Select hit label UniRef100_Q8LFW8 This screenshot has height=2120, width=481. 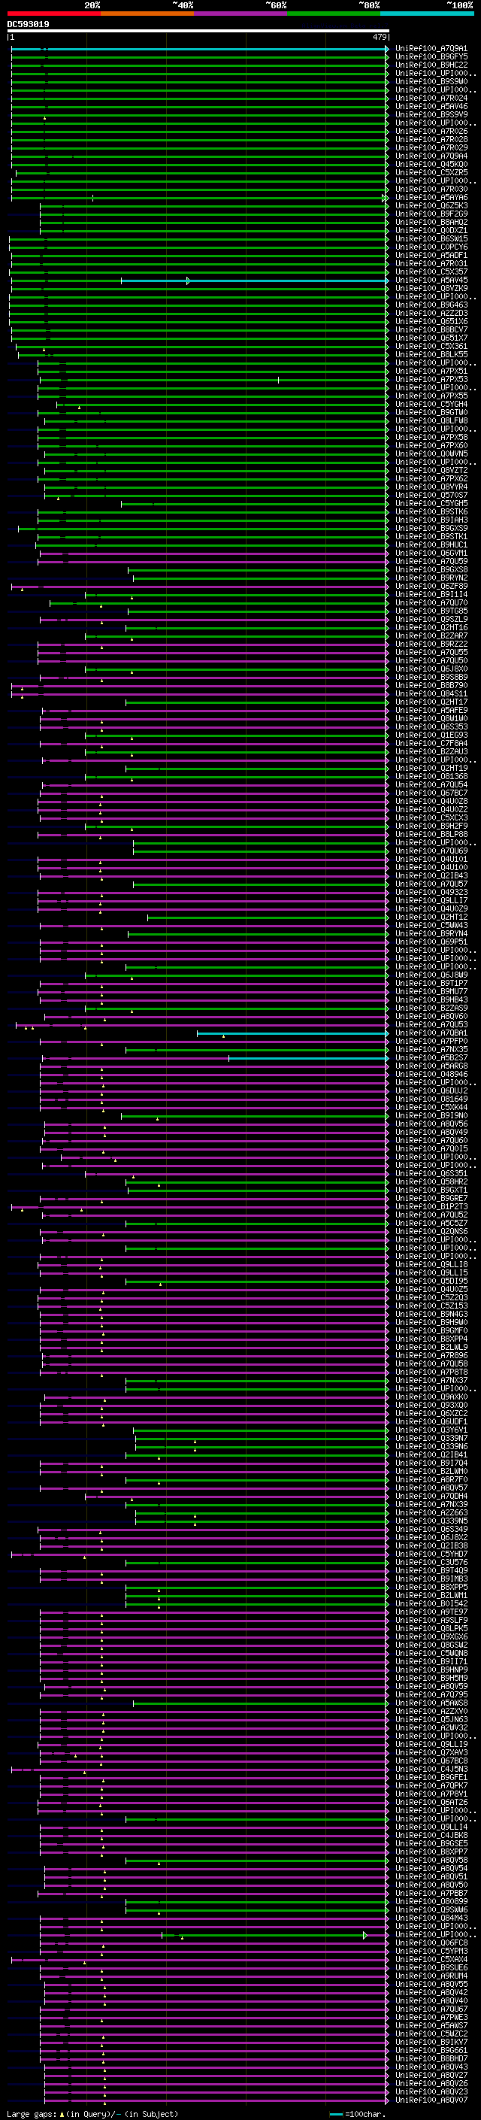(x=431, y=421)
